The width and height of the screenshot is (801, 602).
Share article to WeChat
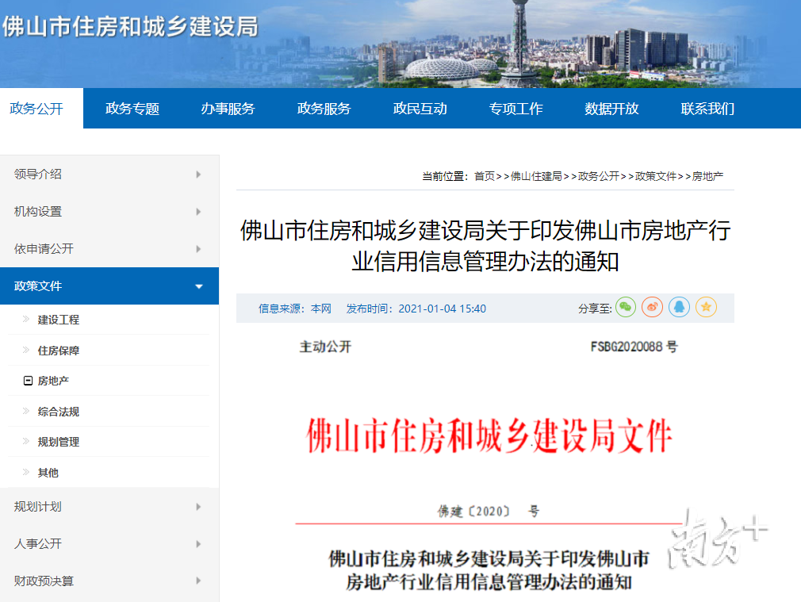(626, 308)
